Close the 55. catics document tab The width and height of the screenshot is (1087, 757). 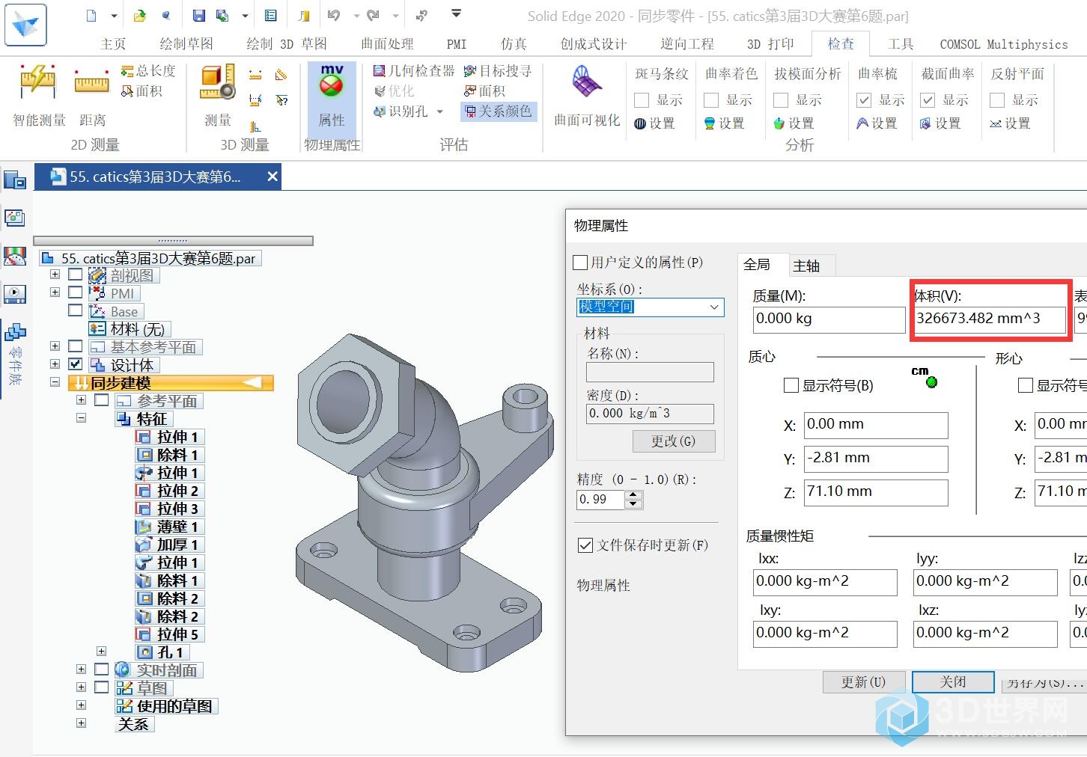(272, 177)
